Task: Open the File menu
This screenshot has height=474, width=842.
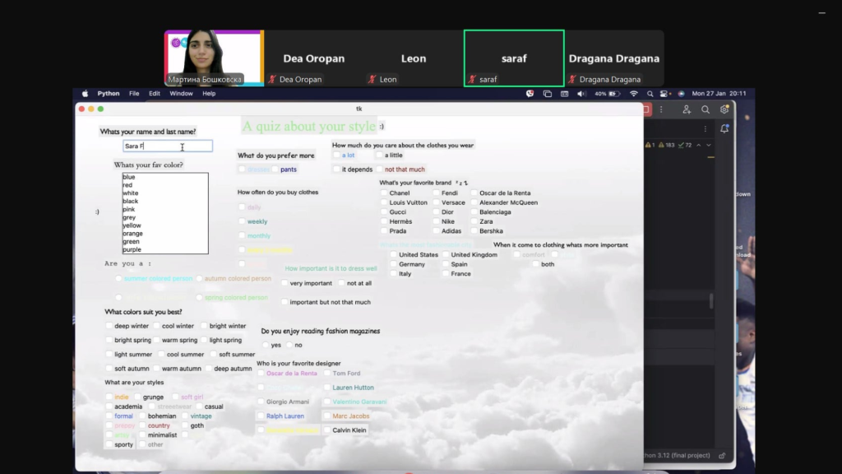Action: [x=134, y=94]
